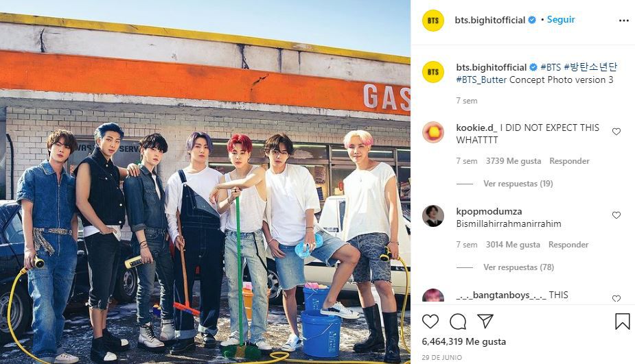The width and height of the screenshot is (635, 364).
Task: Expand Ver respuestas (19)
Action: (x=518, y=184)
